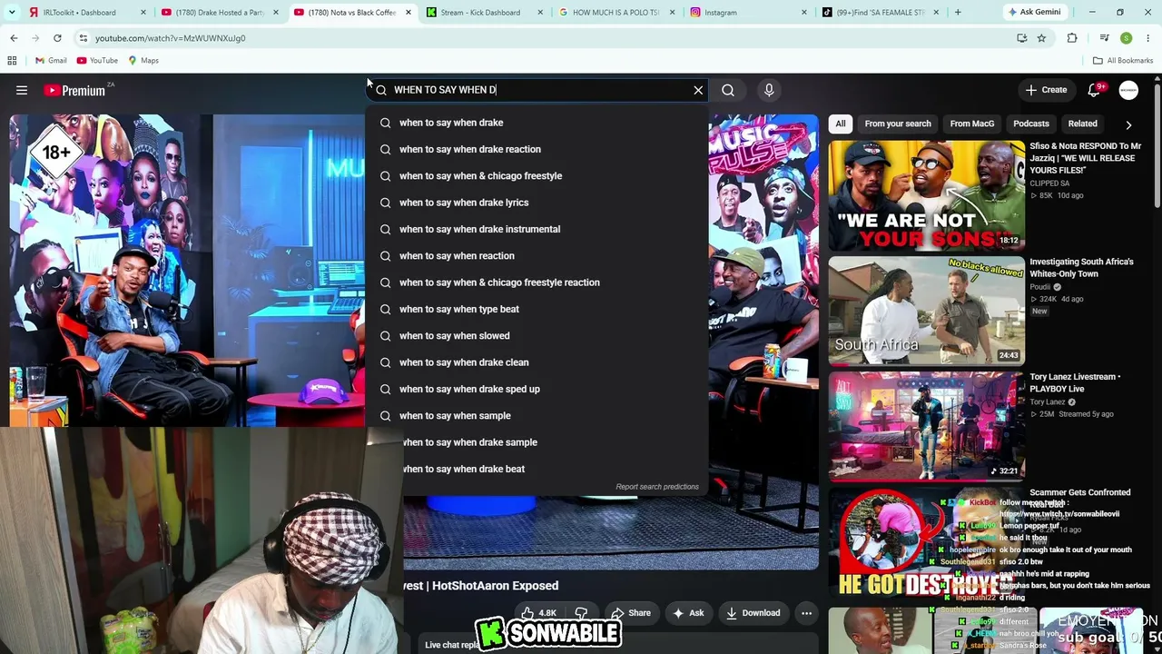View site information icon in address bar
Viewport: 1162px width, 654px height.
pyautogui.click(x=83, y=38)
